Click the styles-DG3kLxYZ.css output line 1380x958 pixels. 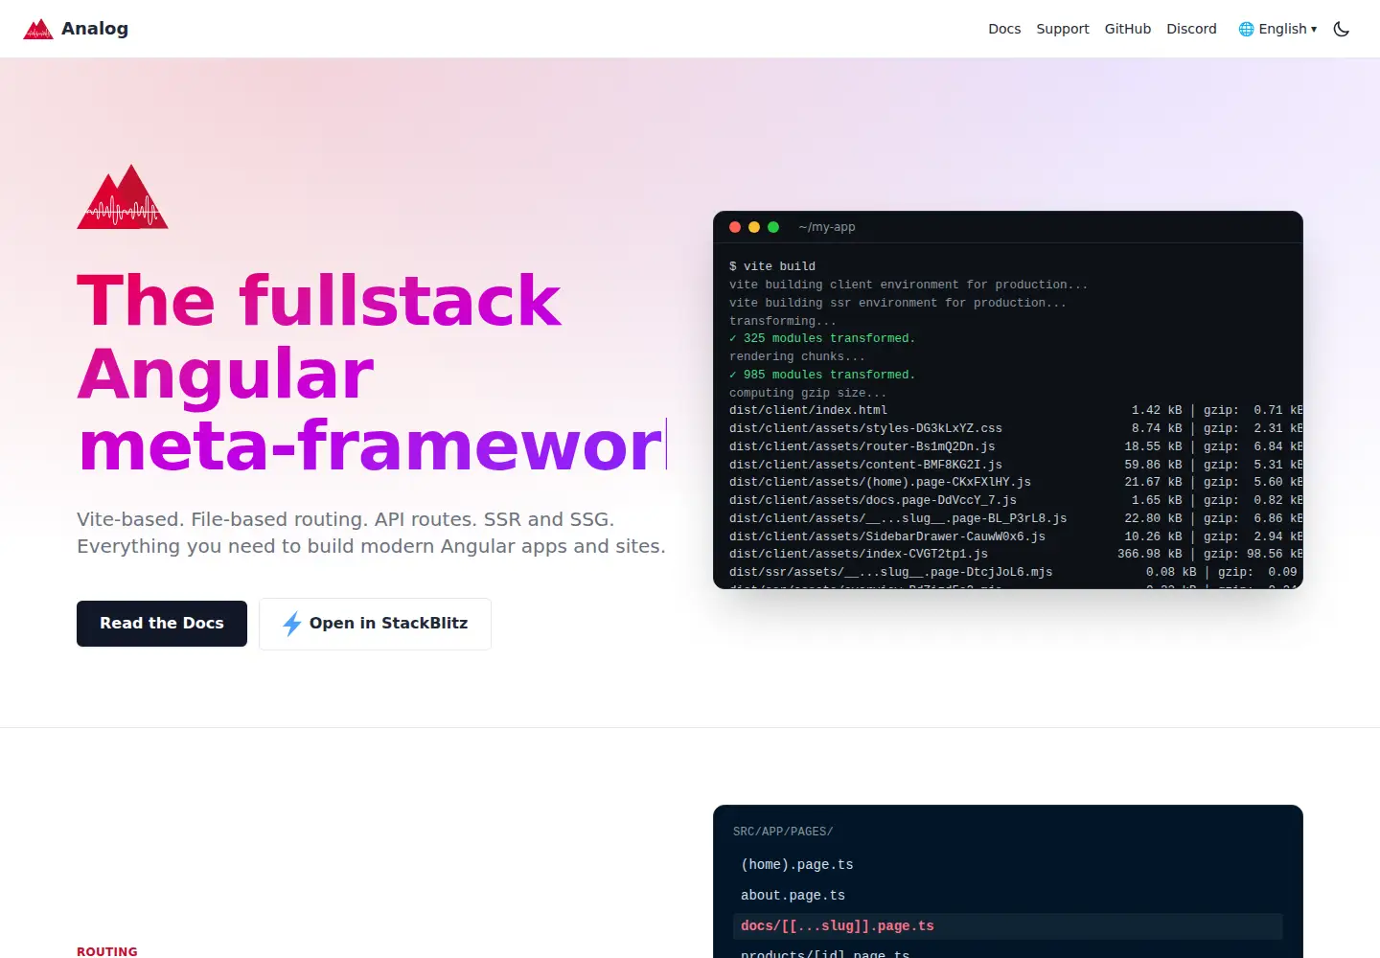1016,428
